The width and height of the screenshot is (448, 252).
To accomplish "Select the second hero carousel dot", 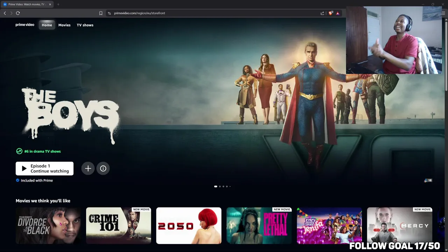I will [x=220, y=186].
